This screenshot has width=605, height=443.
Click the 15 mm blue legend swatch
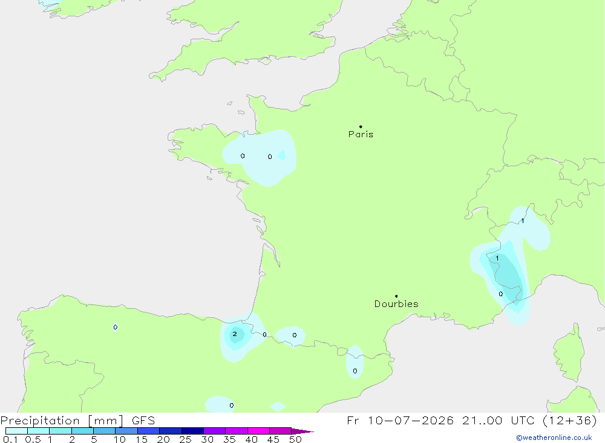coord(148,431)
